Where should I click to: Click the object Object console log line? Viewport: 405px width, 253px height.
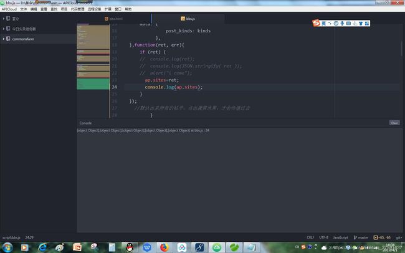pyautogui.click(x=143, y=130)
